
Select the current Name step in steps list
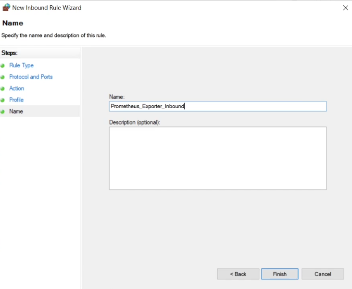coord(16,112)
